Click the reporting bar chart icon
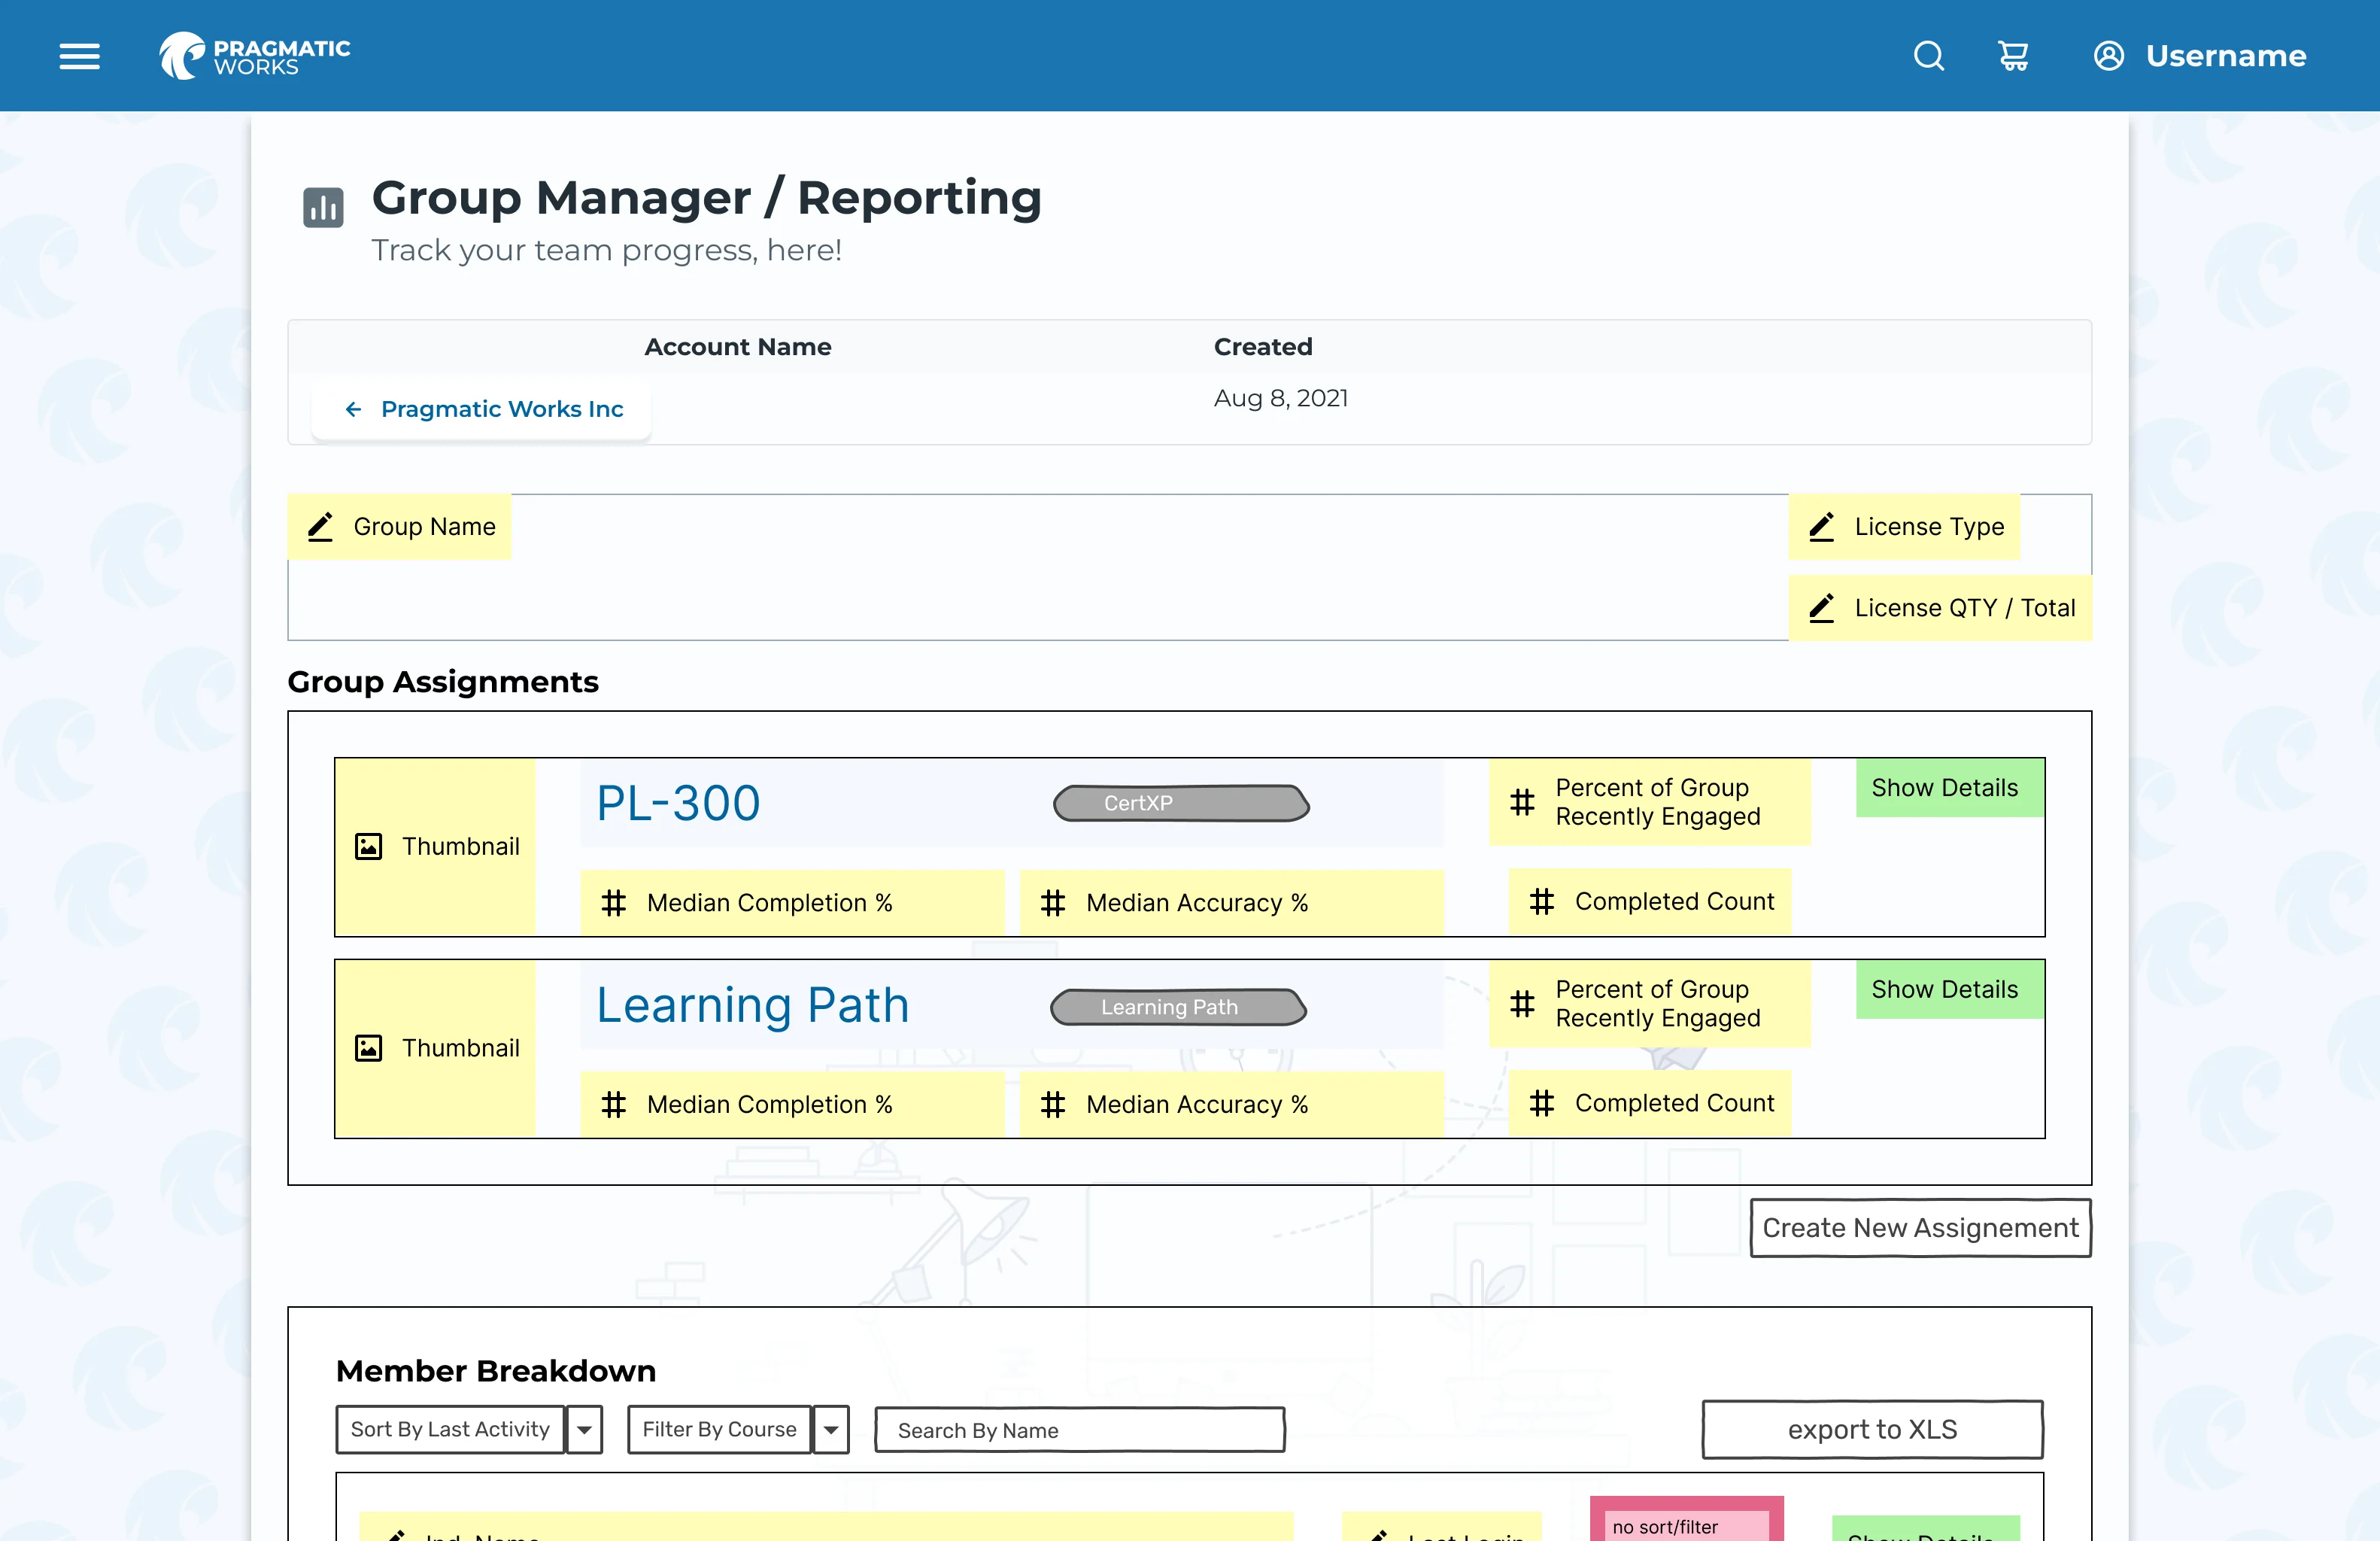 pos(323,207)
